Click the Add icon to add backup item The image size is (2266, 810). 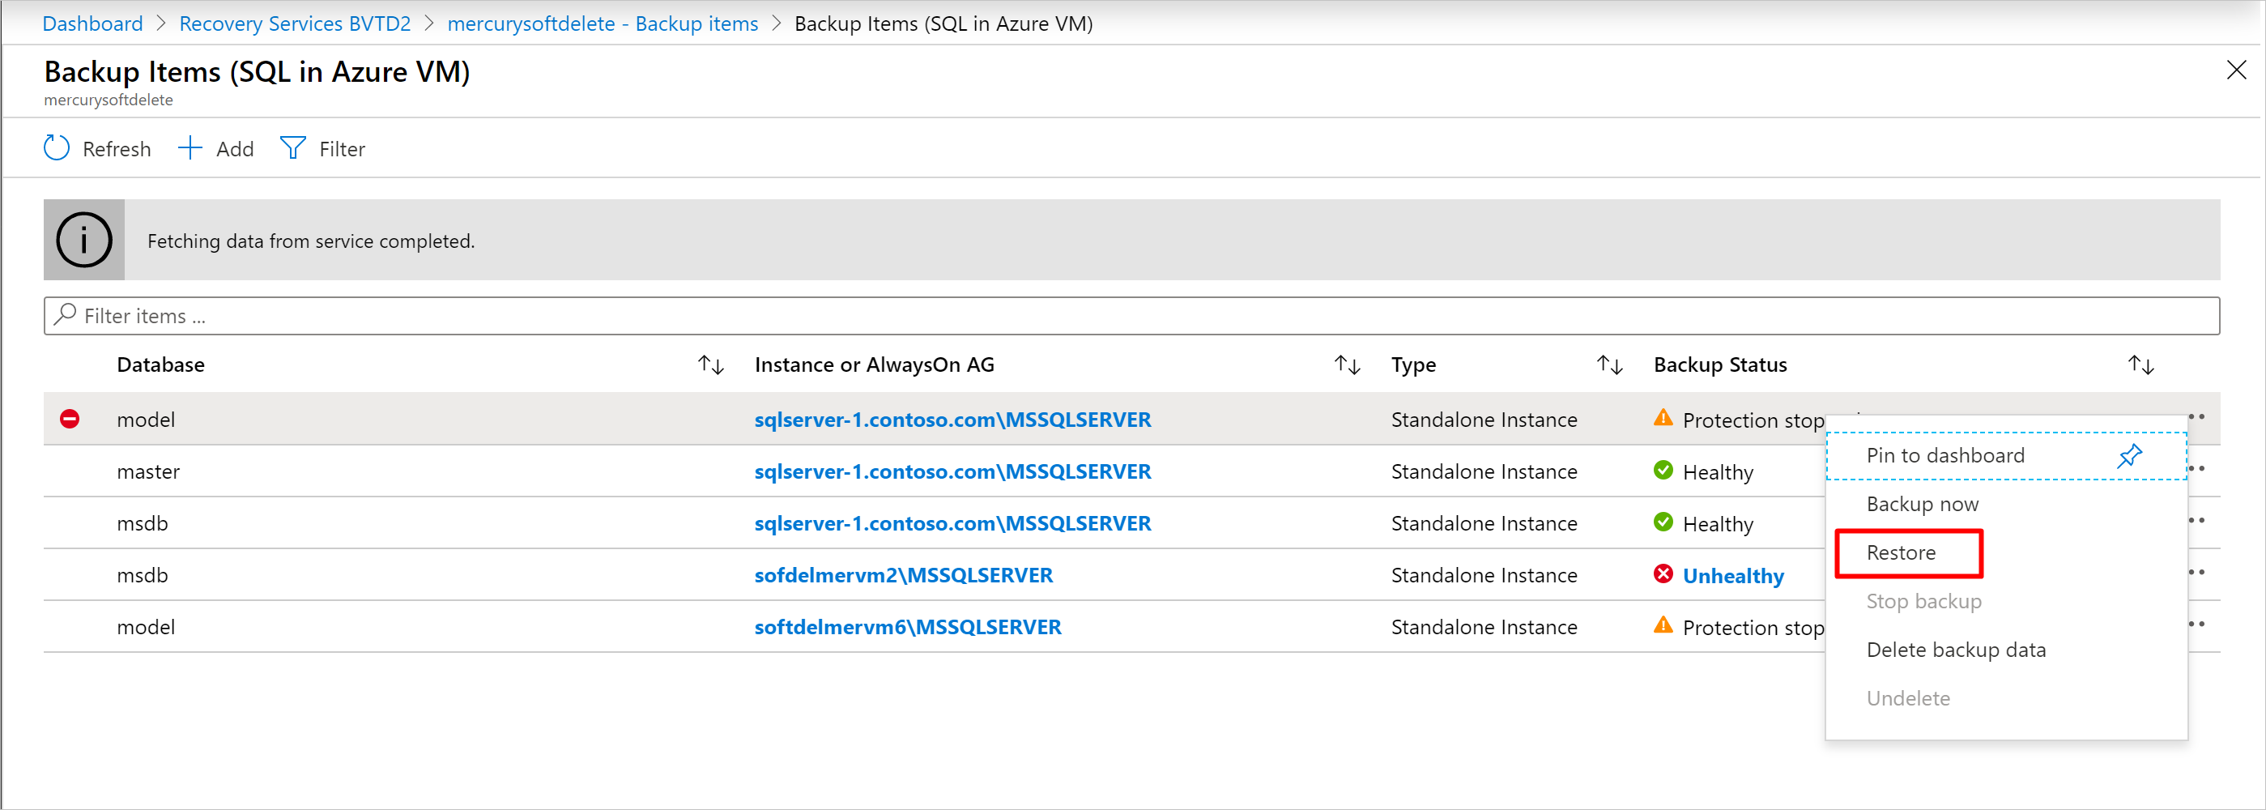[190, 147]
